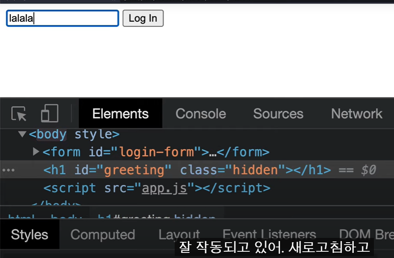Select the form id="login-form" row
394x258 pixels.
click(197, 152)
